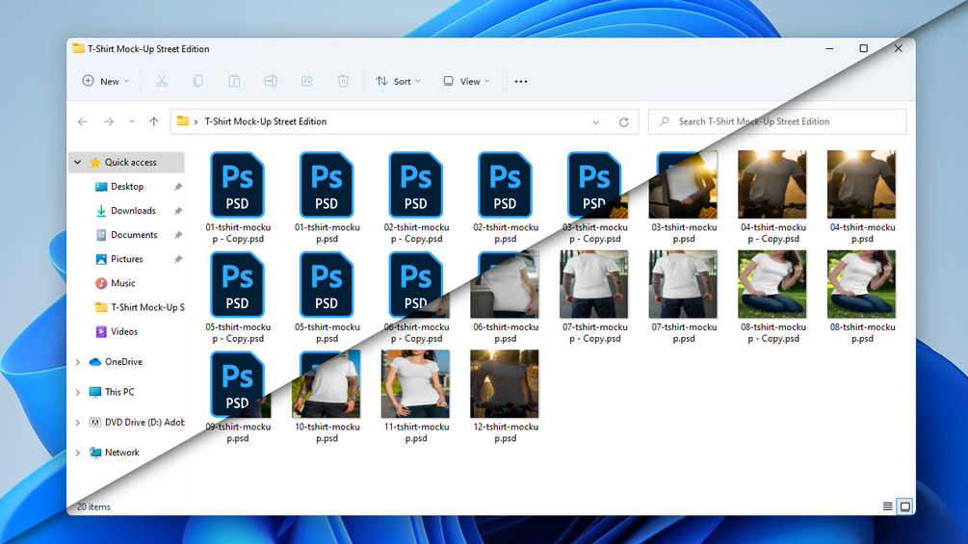Expand the Network tree node

78,453
